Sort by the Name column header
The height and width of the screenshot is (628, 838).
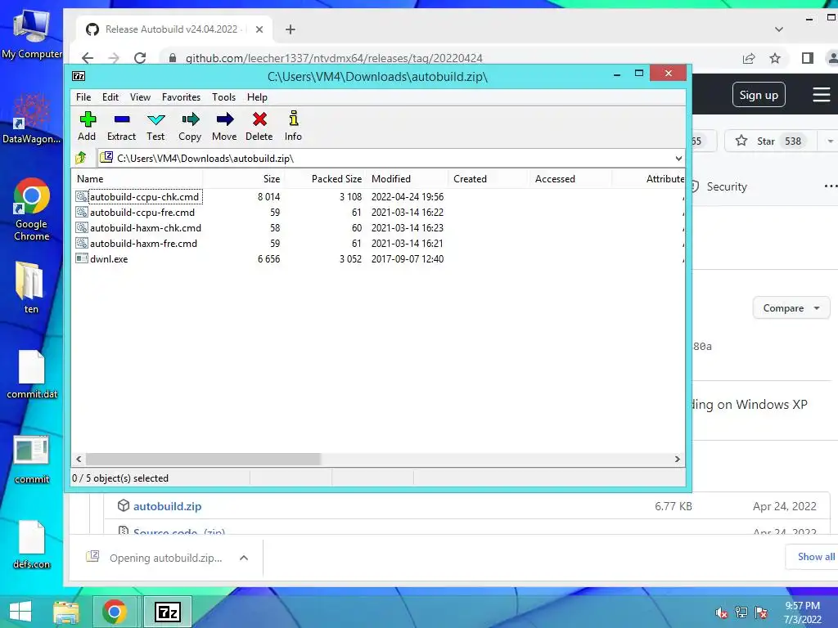click(x=137, y=179)
